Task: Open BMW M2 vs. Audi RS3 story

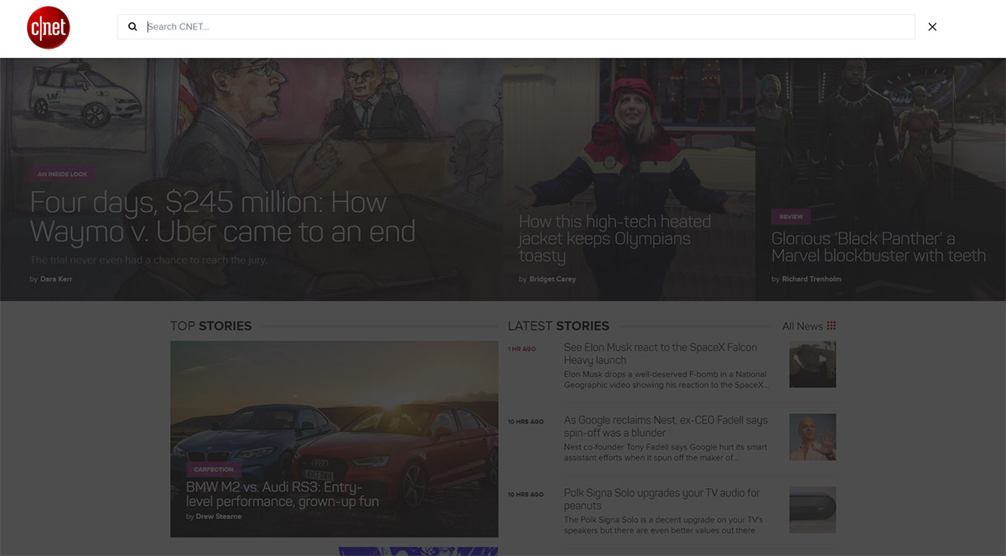Action: [283, 494]
